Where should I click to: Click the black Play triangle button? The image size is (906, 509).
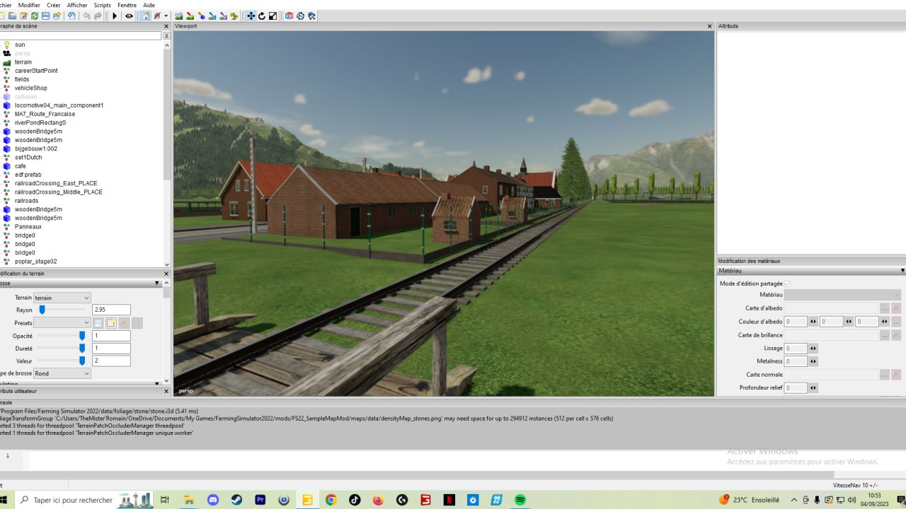115,16
